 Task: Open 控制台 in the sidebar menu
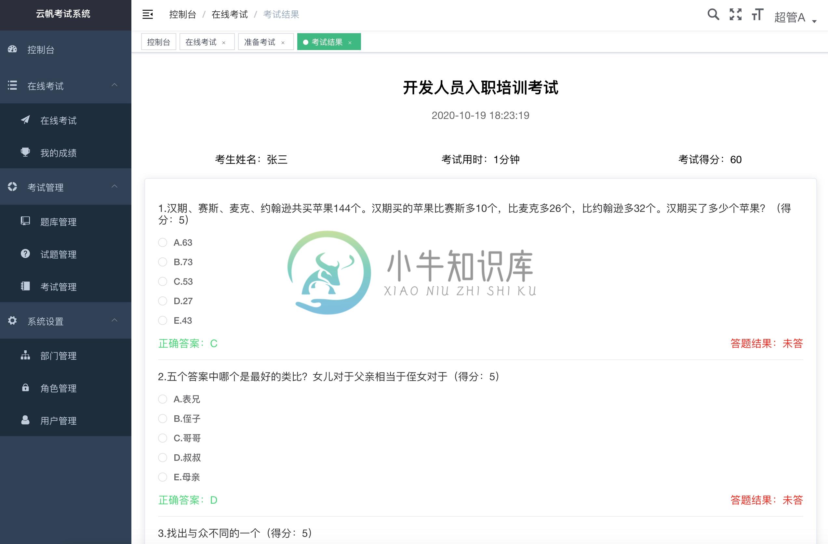[x=65, y=49]
